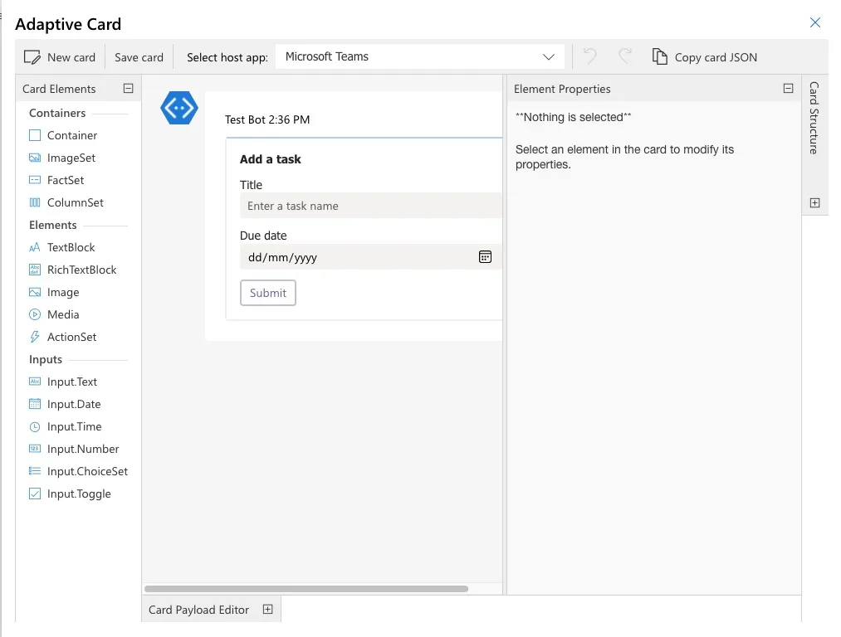Select the Input.Text label
Viewport: 841px width, 637px height.
coord(72,382)
